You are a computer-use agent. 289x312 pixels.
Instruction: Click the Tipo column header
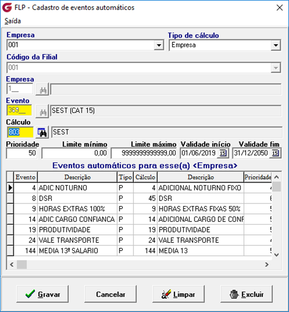[x=125, y=177]
